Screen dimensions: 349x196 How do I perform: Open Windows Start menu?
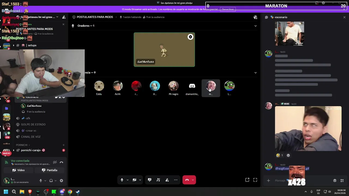(6, 192)
